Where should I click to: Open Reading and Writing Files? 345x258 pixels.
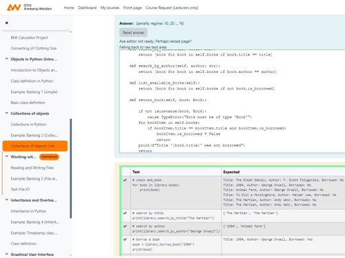click(32, 168)
